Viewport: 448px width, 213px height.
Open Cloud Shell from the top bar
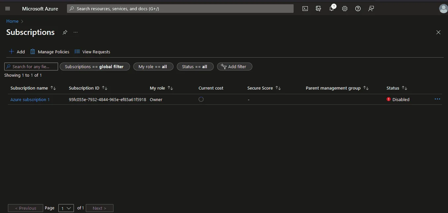pos(305,9)
